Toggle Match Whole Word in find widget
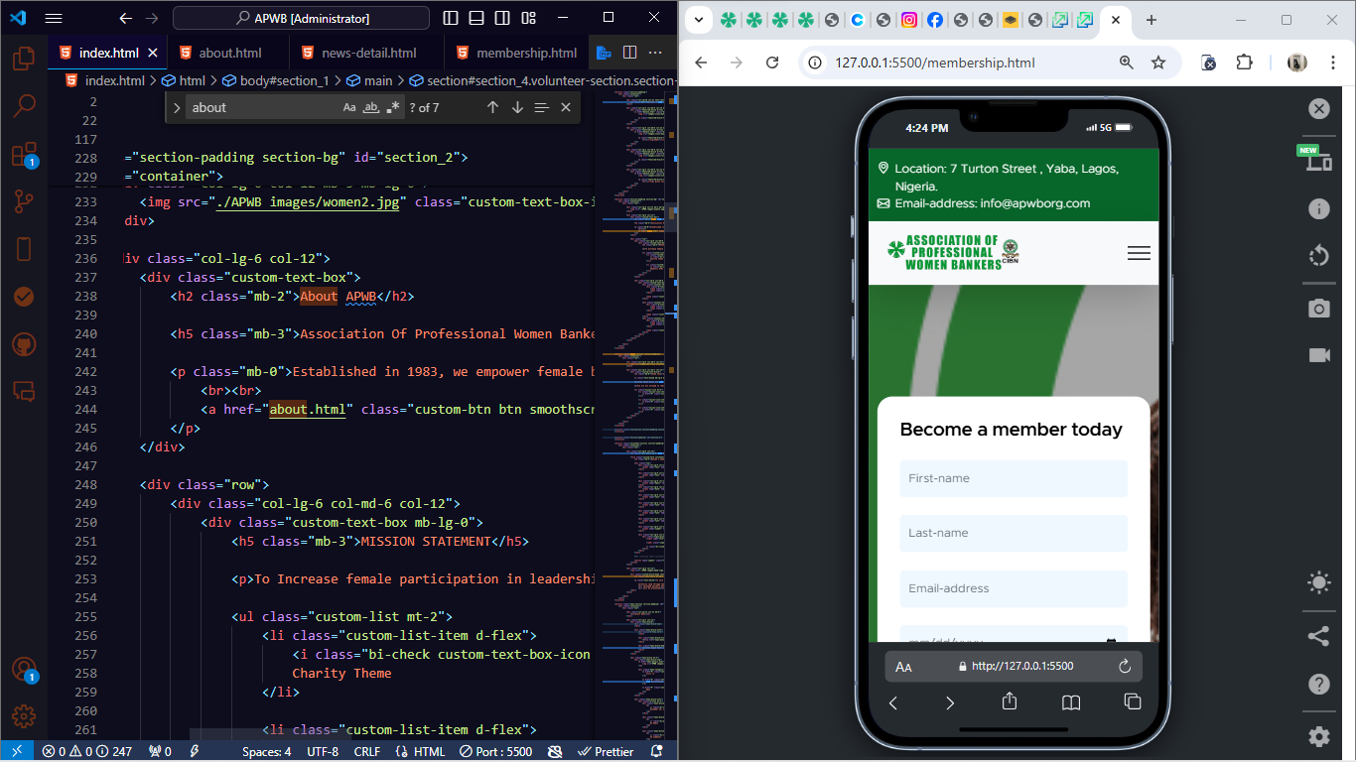1356x762 pixels. pos(371,107)
